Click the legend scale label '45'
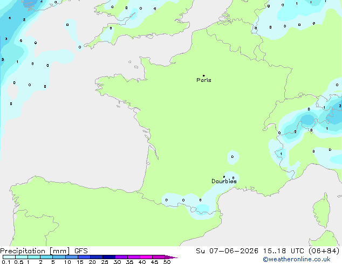Screen dimensions: 342x264 tap(154, 262)
